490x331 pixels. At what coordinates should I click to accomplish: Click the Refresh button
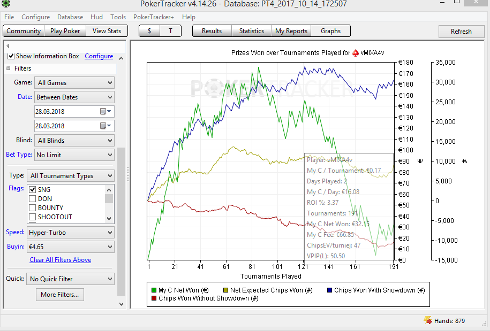461,32
